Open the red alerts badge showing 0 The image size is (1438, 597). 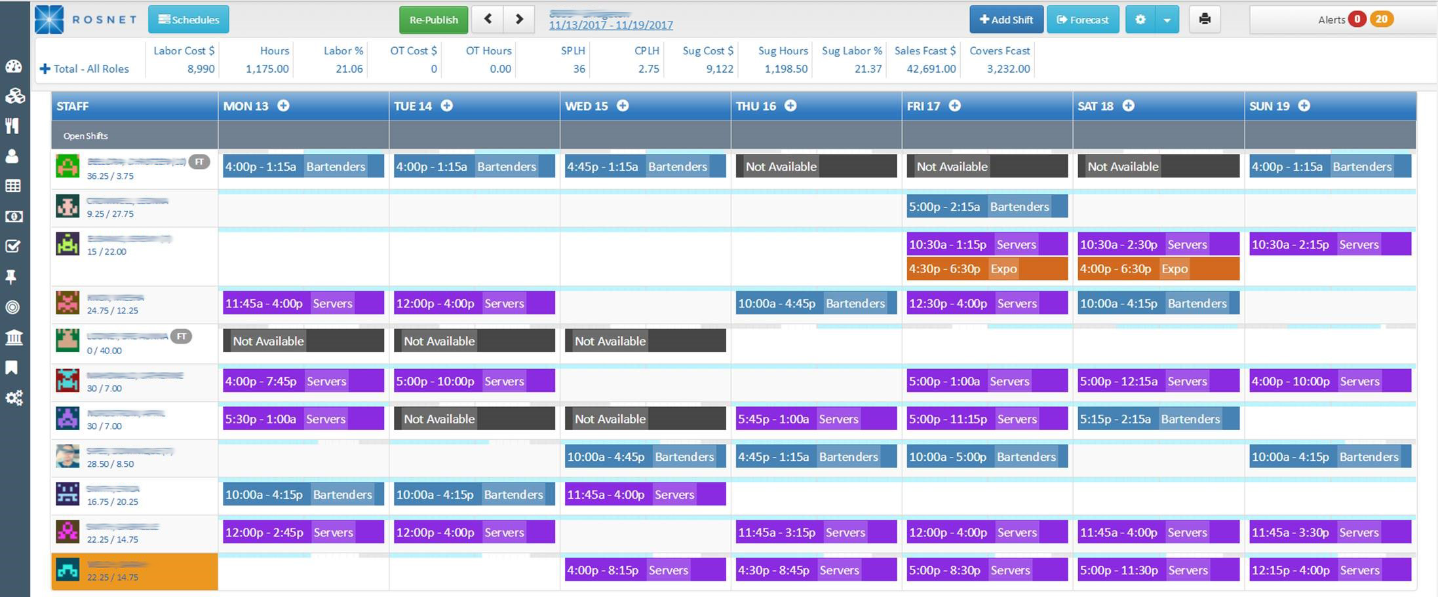1357,20
